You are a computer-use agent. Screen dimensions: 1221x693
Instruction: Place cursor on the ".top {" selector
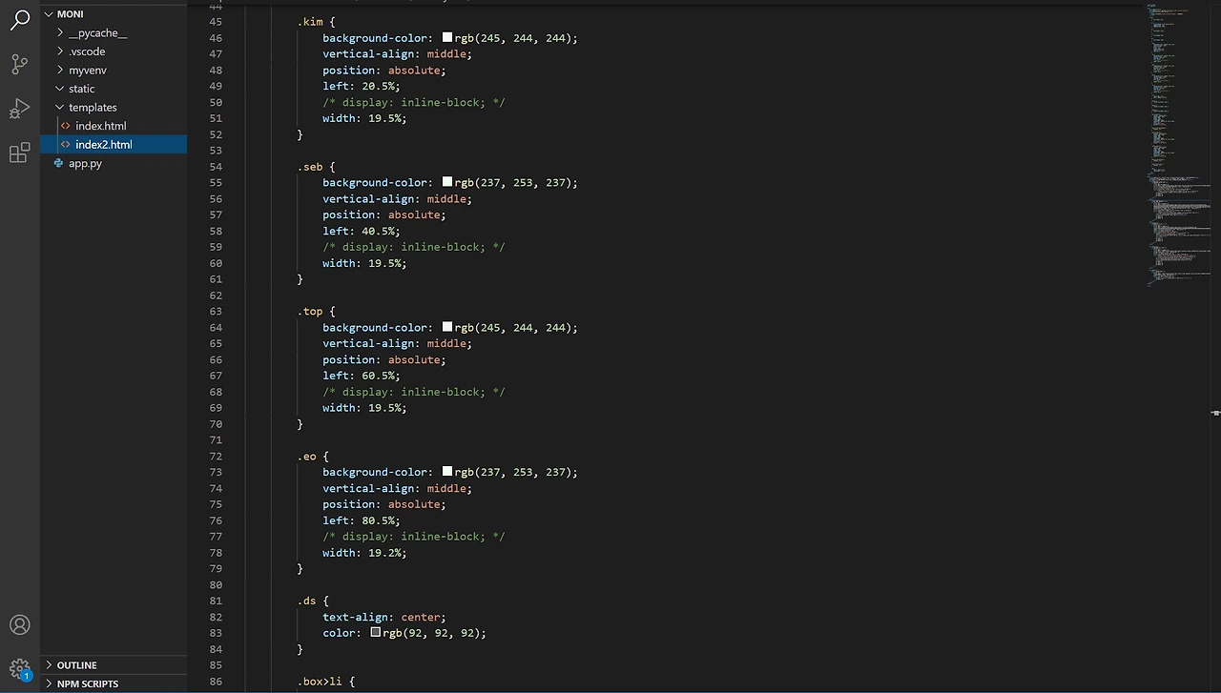click(316, 312)
